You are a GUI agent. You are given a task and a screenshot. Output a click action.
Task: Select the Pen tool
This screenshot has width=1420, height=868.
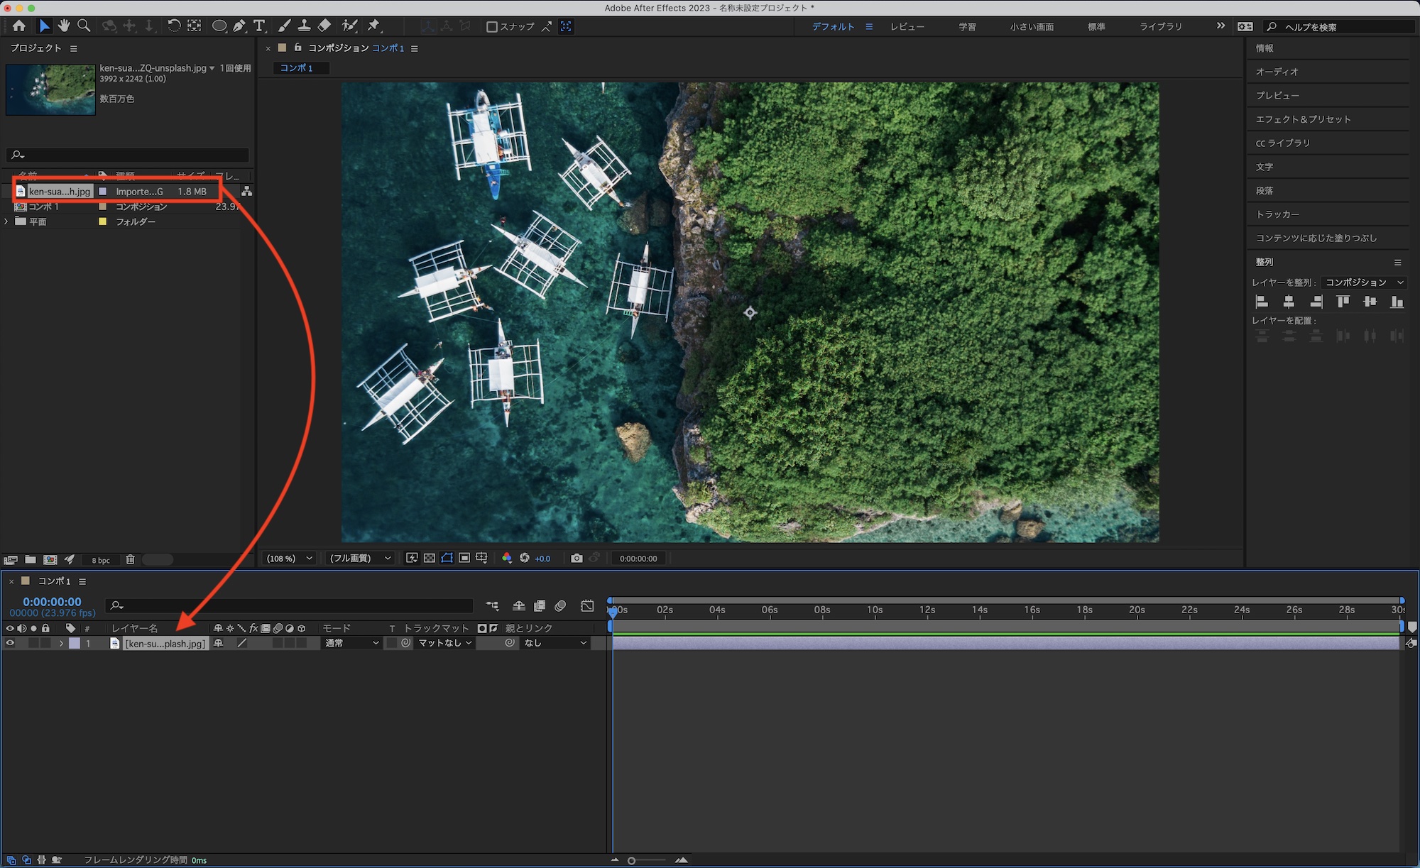pos(239,26)
